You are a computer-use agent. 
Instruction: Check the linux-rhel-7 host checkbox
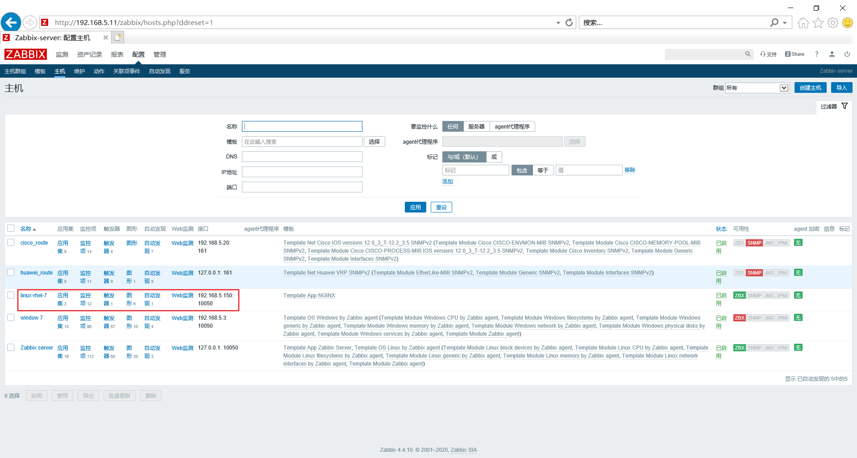[x=11, y=295]
